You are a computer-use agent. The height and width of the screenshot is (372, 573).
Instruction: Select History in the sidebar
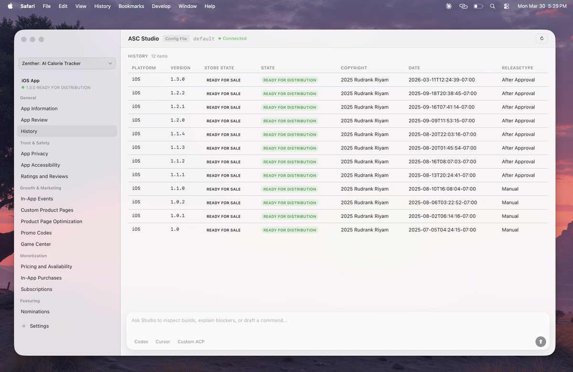(x=67, y=131)
